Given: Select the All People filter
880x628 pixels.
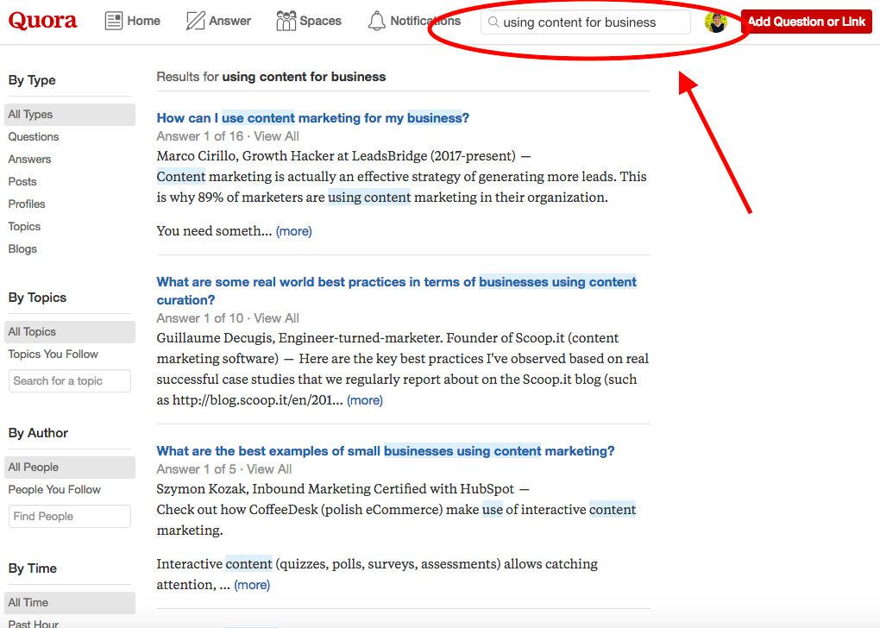Looking at the screenshot, I should tap(70, 467).
